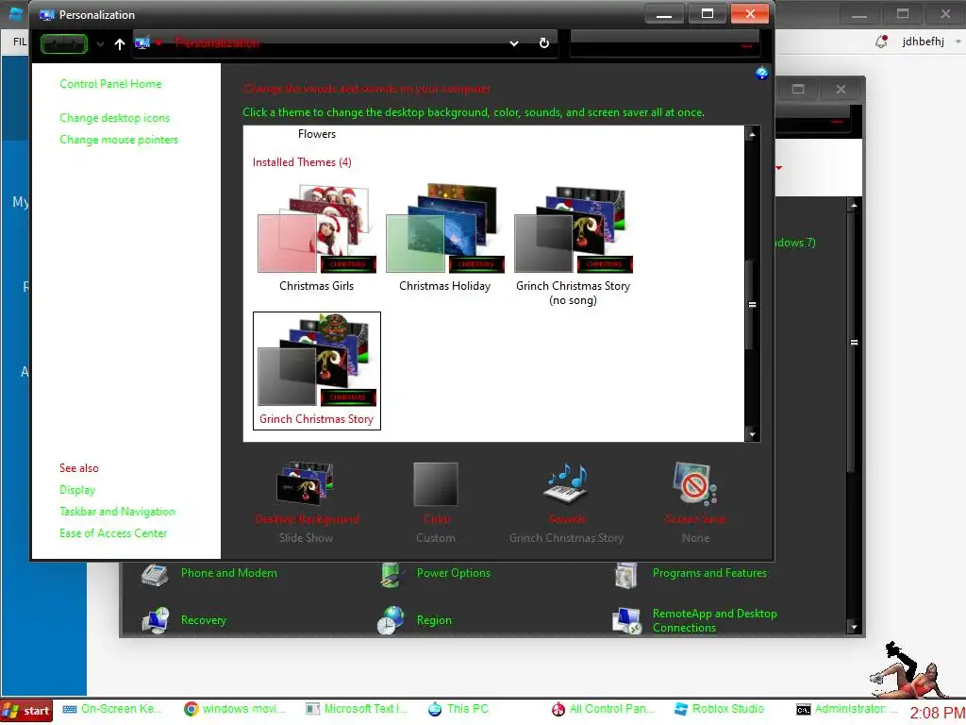This screenshot has width=966, height=725.
Task: Switch to All Control Panel taskbar item
Action: pos(603,710)
